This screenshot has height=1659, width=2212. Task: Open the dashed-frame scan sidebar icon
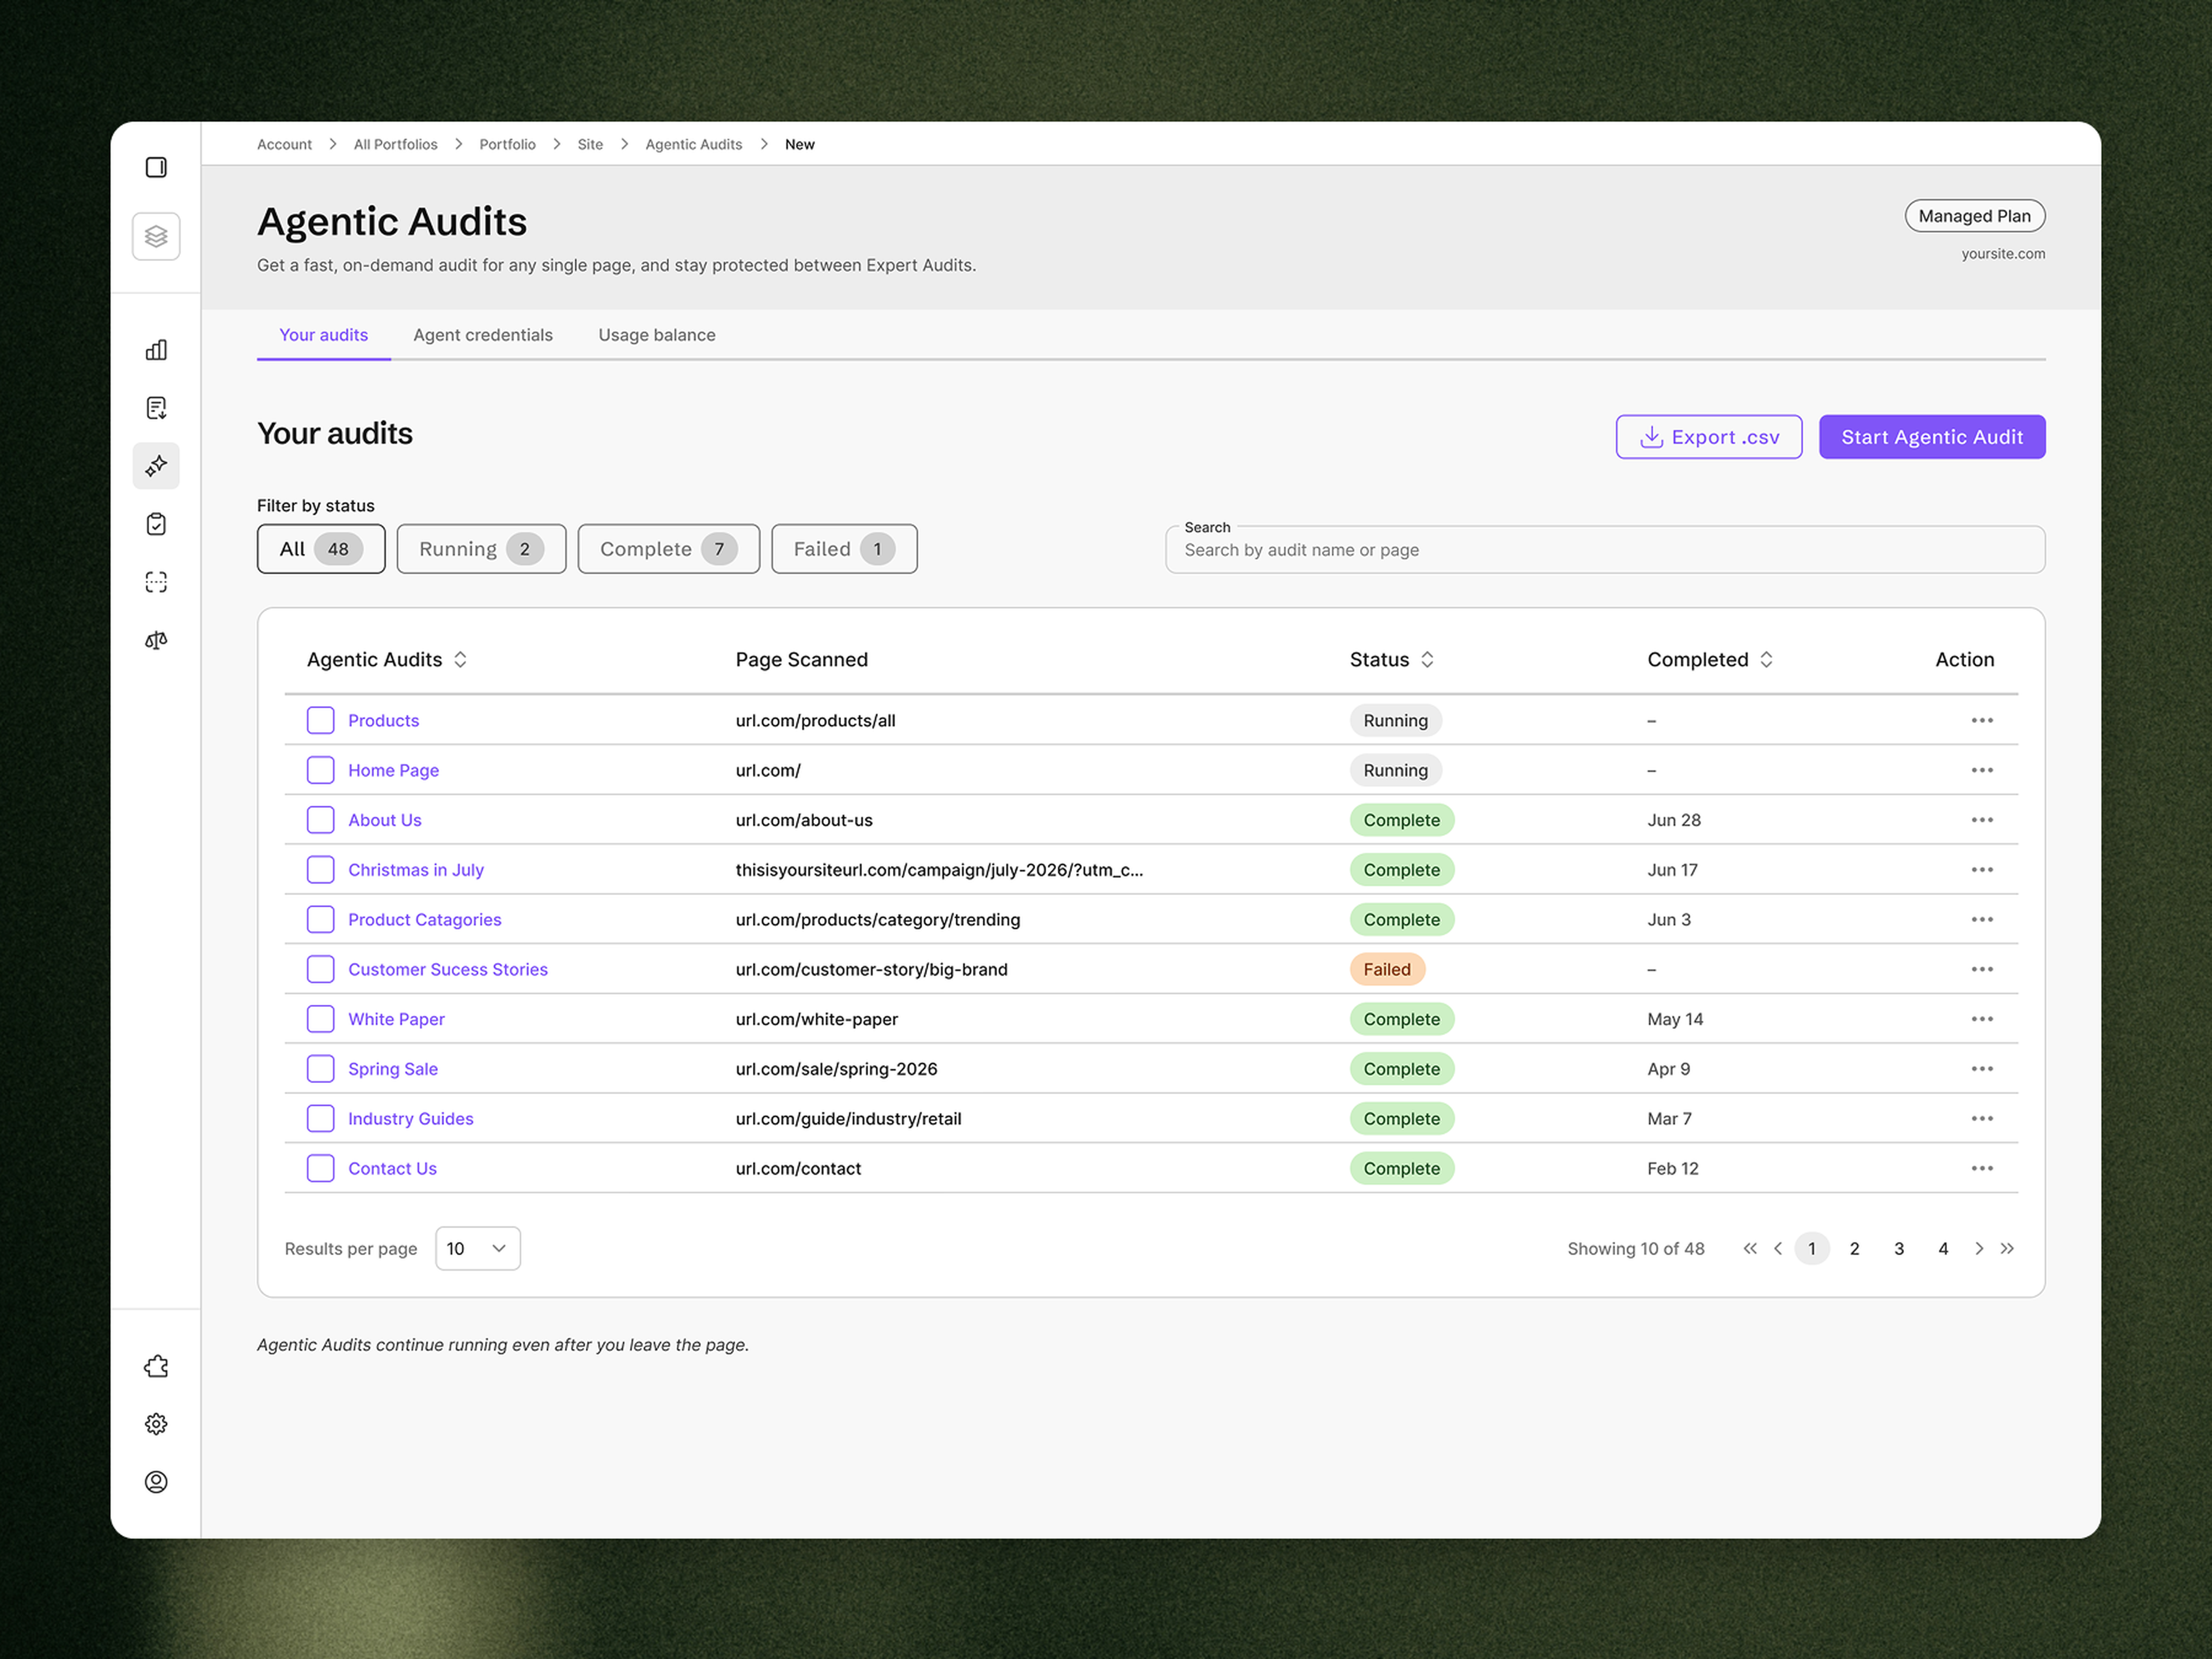pyautogui.click(x=156, y=582)
